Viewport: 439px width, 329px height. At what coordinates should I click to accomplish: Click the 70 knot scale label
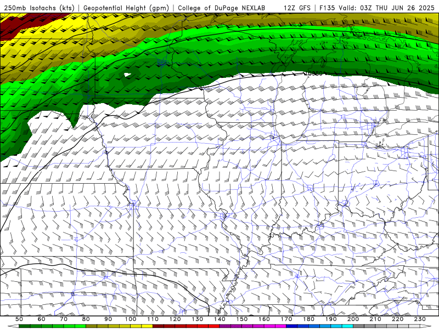[x=64, y=319]
